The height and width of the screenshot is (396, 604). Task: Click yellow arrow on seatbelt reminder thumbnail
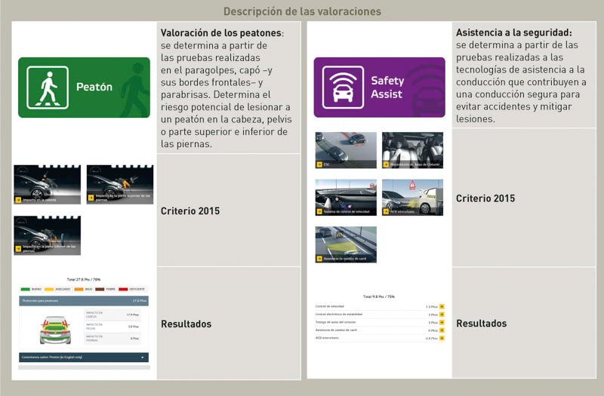[x=386, y=164]
